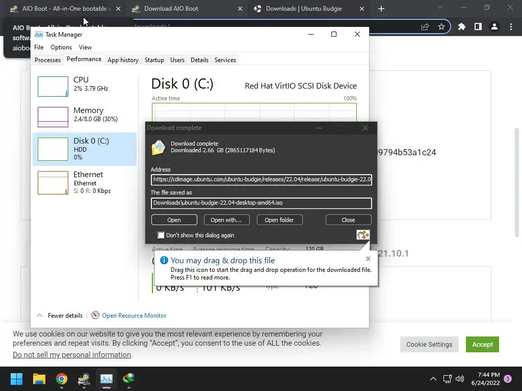Click Cookie Settings button

coord(429,345)
